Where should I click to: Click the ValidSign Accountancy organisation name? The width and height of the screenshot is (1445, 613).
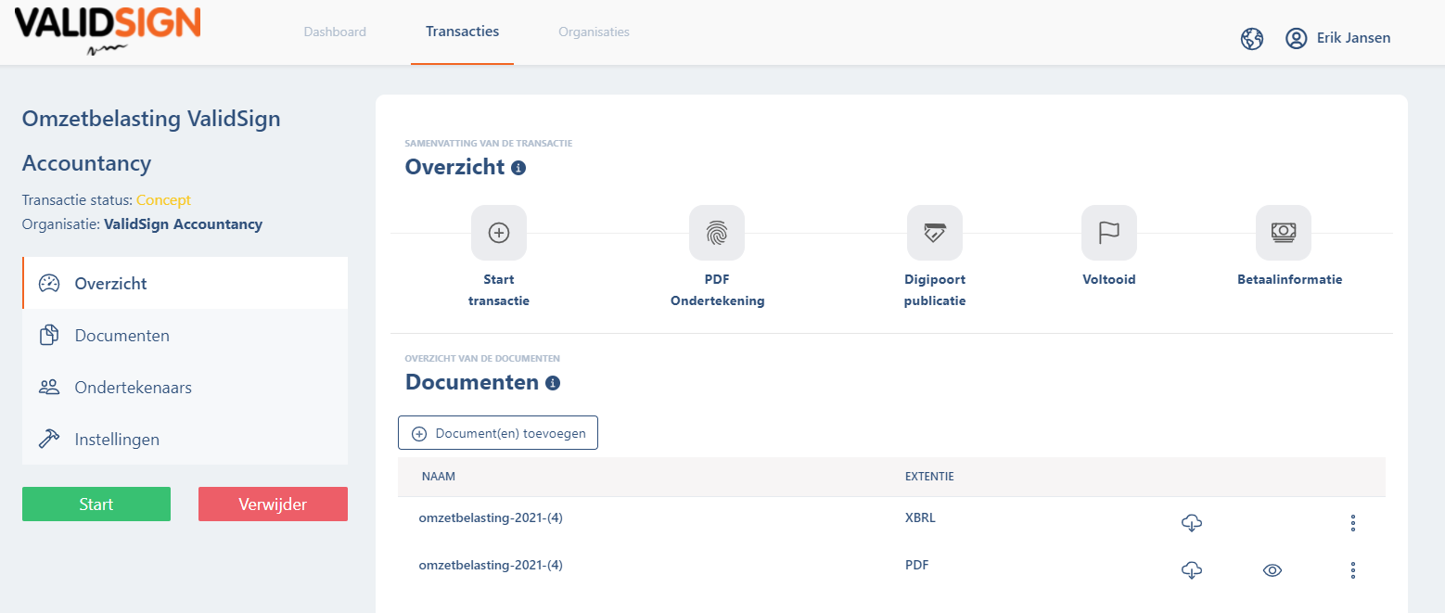pos(183,223)
